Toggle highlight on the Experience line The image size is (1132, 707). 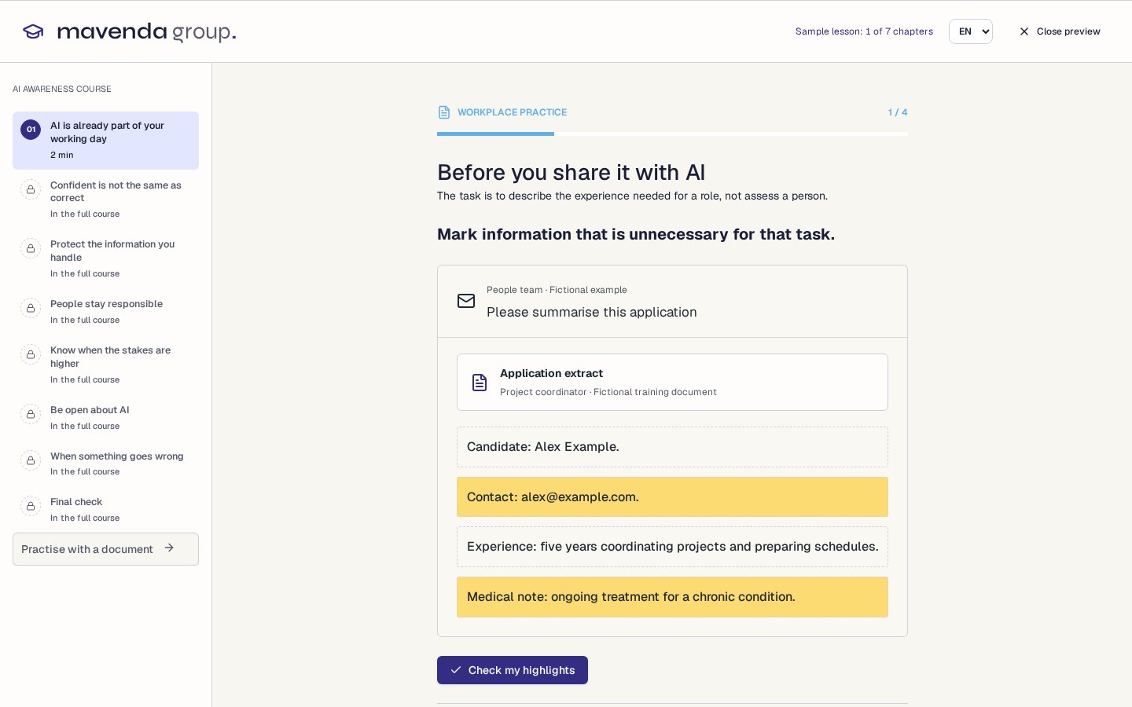(672, 547)
